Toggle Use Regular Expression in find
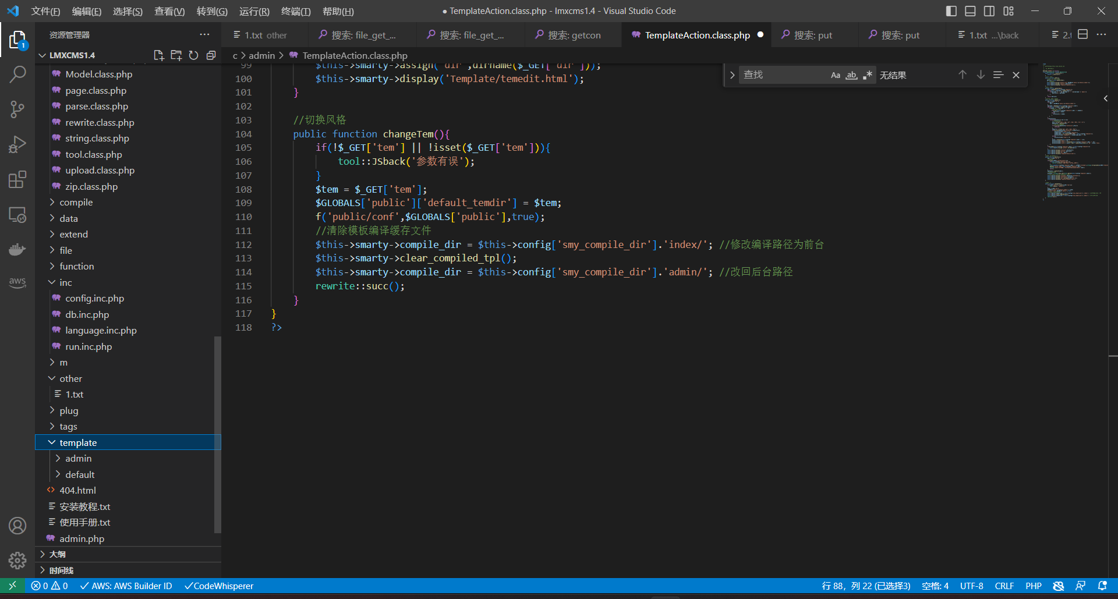Image resolution: width=1118 pixels, height=599 pixels. 868,75
